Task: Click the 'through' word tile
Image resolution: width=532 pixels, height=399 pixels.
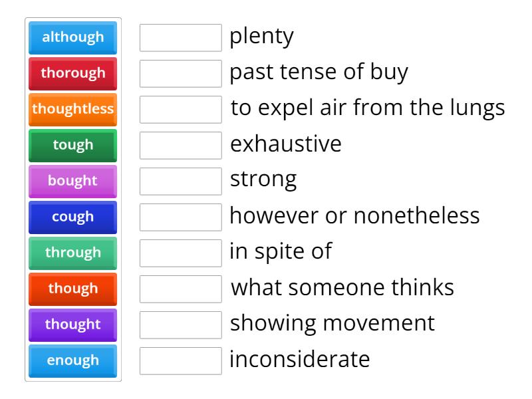Action: click(72, 253)
